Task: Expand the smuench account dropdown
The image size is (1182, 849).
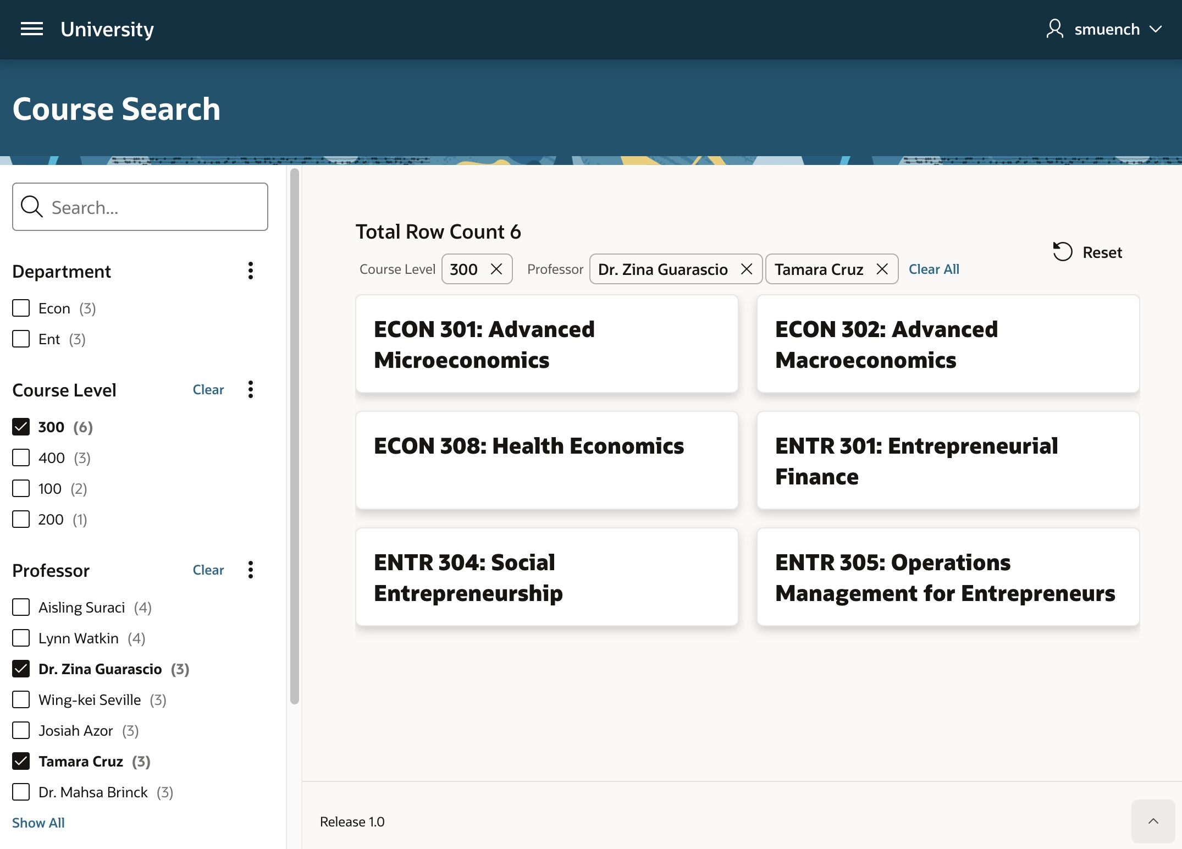Action: click(1155, 29)
